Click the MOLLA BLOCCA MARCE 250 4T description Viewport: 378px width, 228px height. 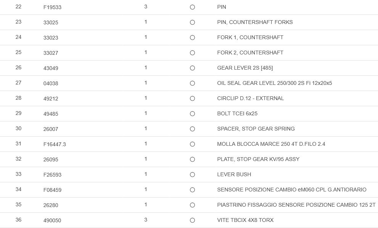271,144
